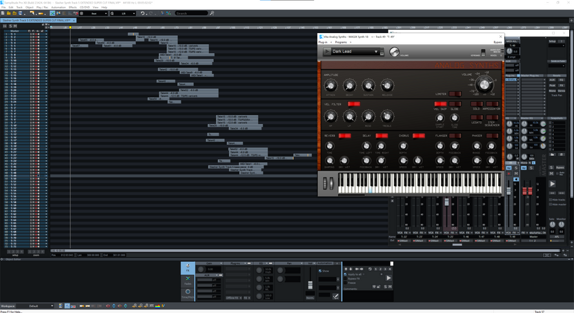Image resolution: width=574 pixels, height=313 pixels.
Task: Toggle the Glide switch
Action: click(455, 104)
